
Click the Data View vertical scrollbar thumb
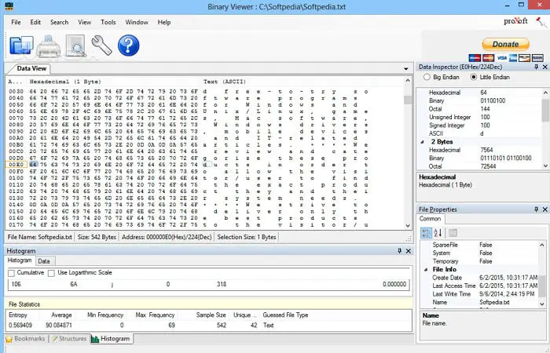click(408, 100)
